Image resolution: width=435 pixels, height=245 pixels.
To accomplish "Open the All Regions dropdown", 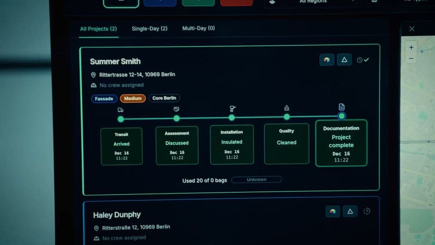I will click(x=314, y=2).
